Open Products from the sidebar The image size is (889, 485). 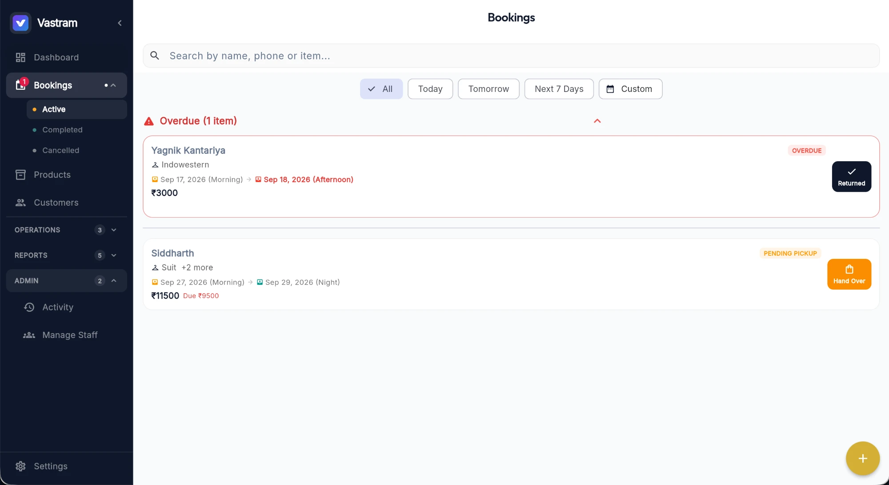[x=67, y=175]
